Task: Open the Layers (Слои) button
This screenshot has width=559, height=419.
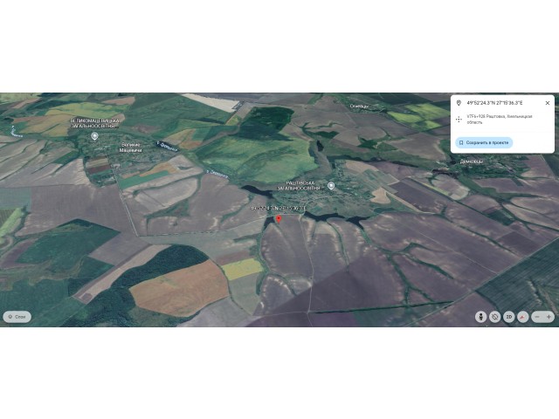Action: tap(17, 317)
